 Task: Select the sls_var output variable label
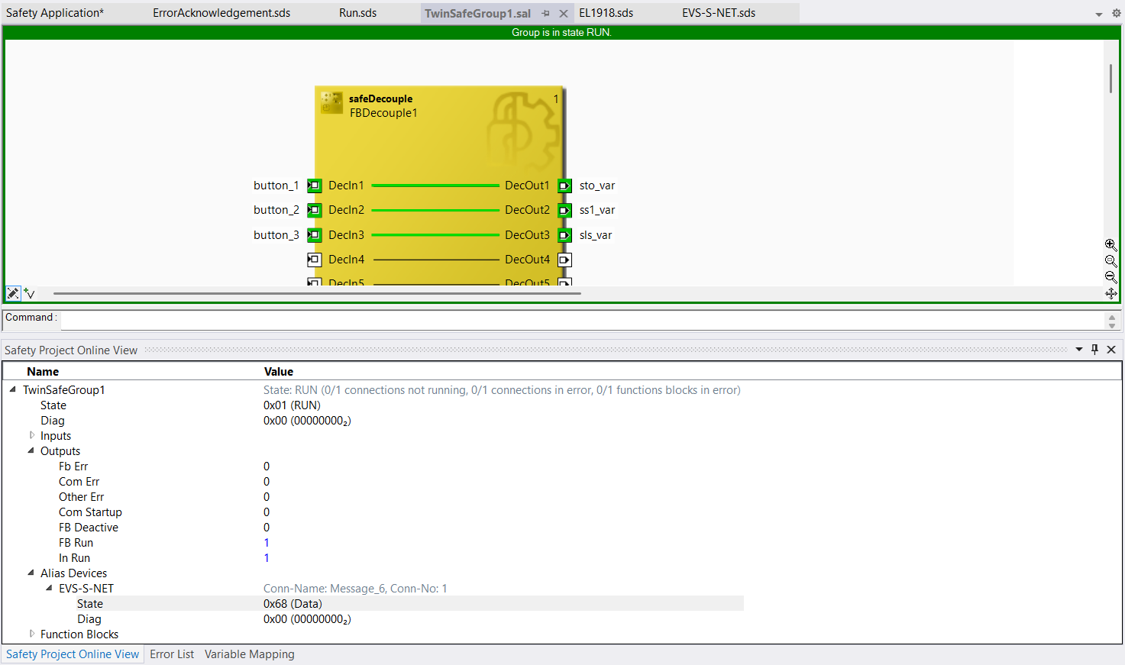point(596,235)
